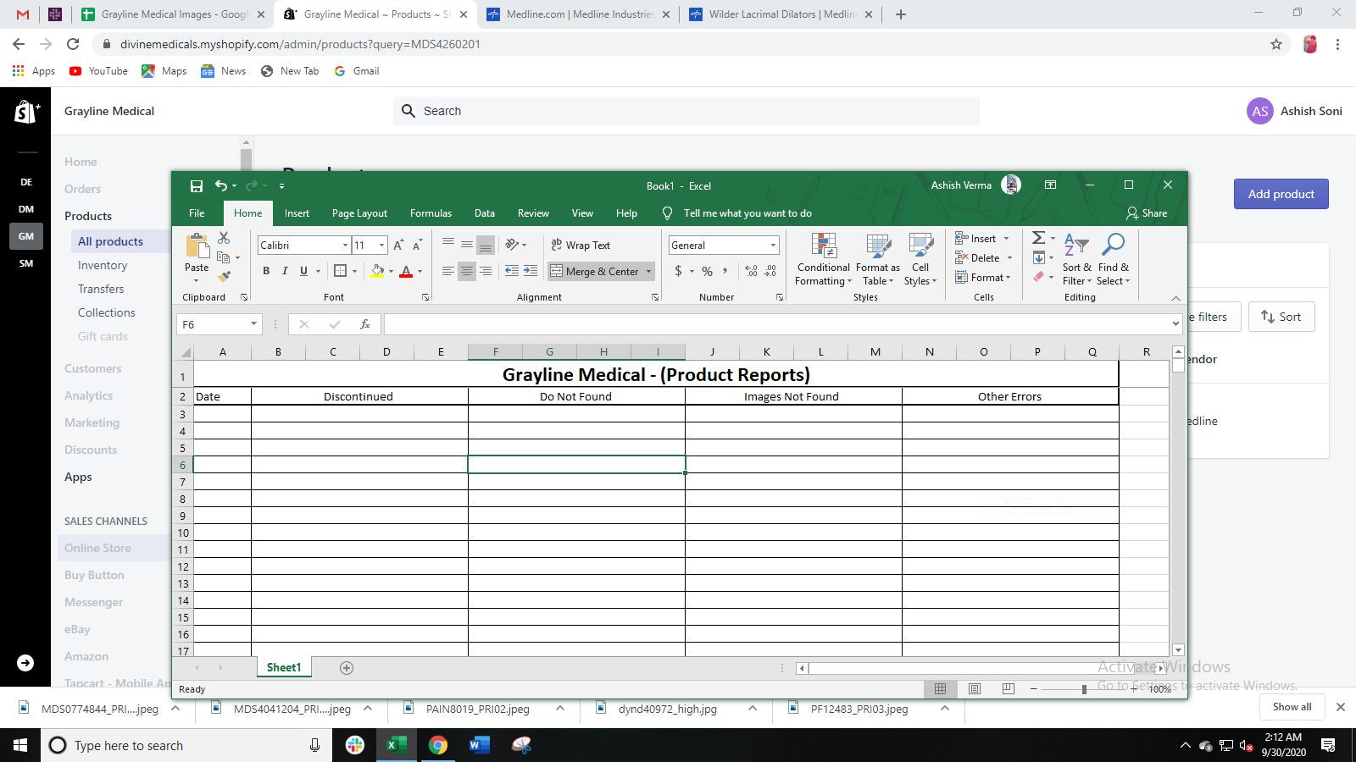Increase font size in Excel ribbon

pyautogui.click(x=398, y=245)
